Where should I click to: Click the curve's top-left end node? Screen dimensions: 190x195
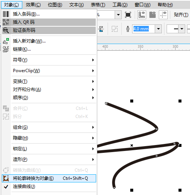pyautogui.click(x=106, y=103)
